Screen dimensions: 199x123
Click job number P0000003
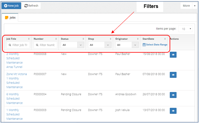tap(40, 110)
